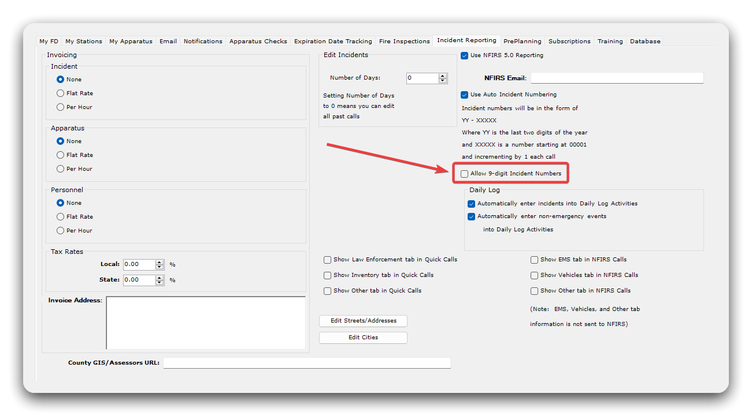Enable Allow 9-digit Incident Numbers
The width and height of the screenshot is (752, 416).
click(x=465, y=174)
